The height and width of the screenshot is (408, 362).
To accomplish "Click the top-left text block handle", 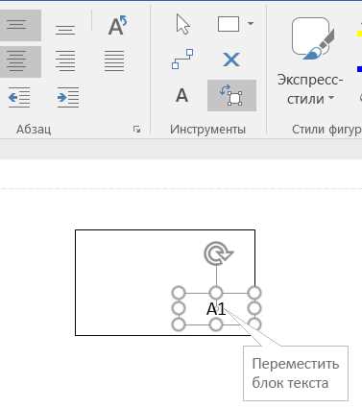I will click(179, 293).
